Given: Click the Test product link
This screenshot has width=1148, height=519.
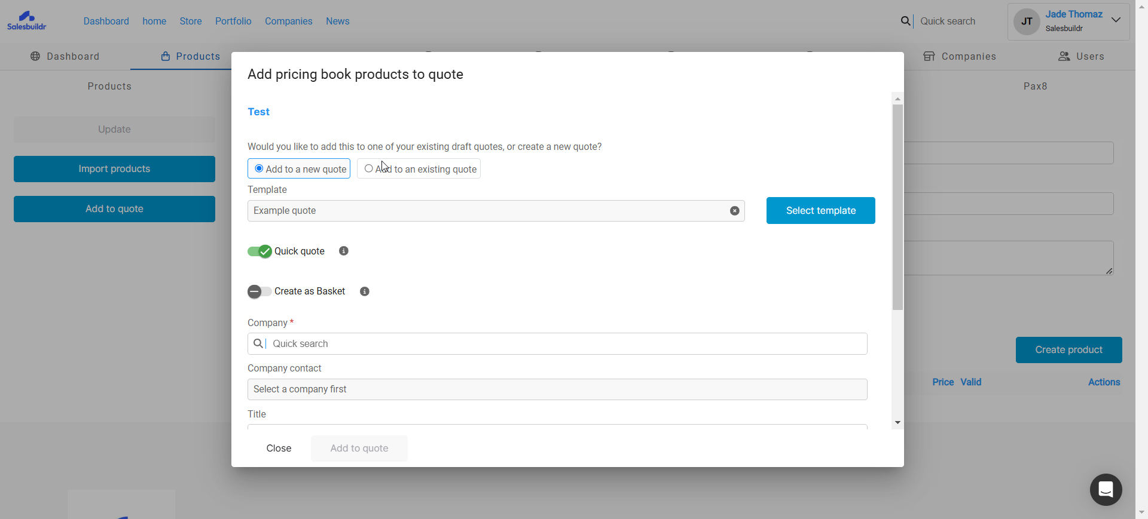Looking at the screenshot, I should point(258,112).
